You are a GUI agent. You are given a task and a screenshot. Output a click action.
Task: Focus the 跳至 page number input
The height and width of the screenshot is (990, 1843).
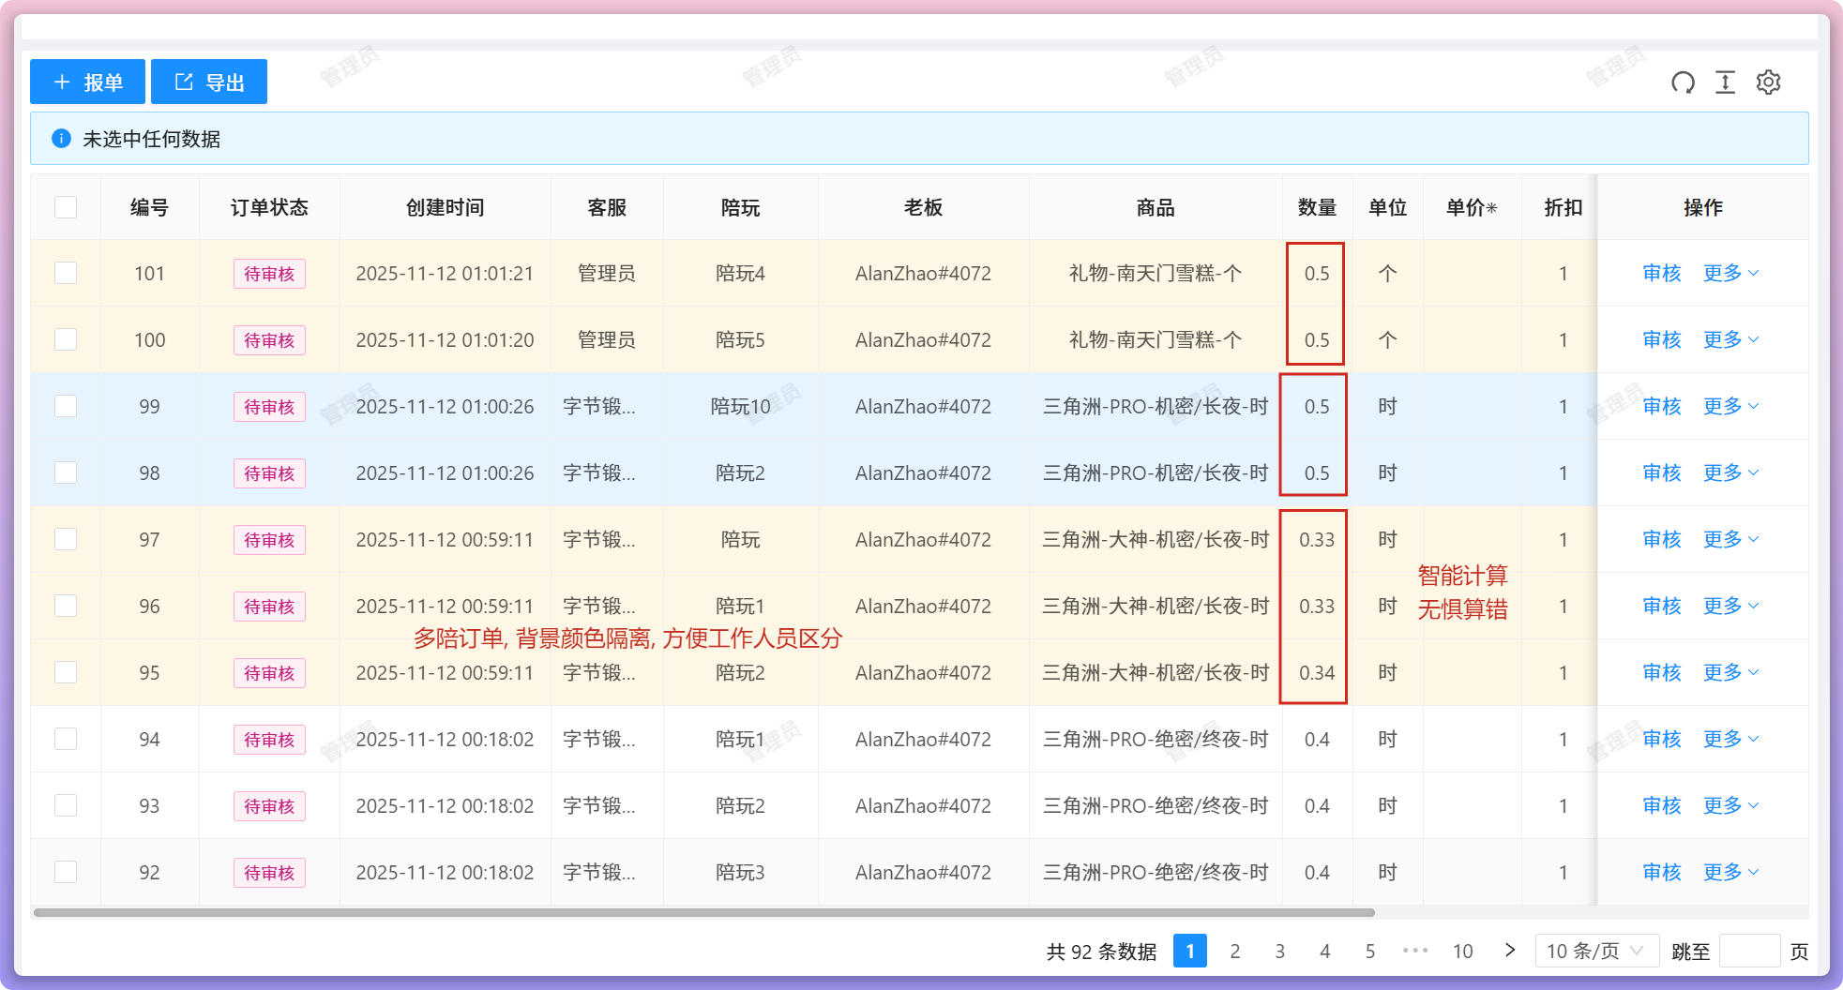(x=1749, y=951)
